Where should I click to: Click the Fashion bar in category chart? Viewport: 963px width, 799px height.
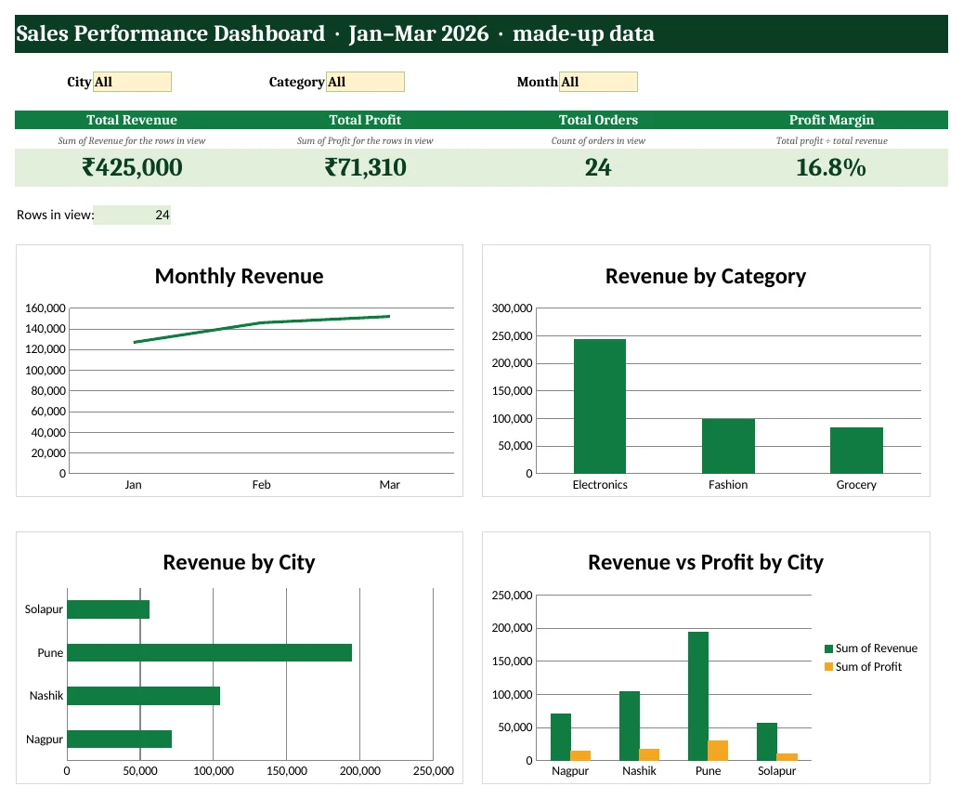(x=728, y=446)
